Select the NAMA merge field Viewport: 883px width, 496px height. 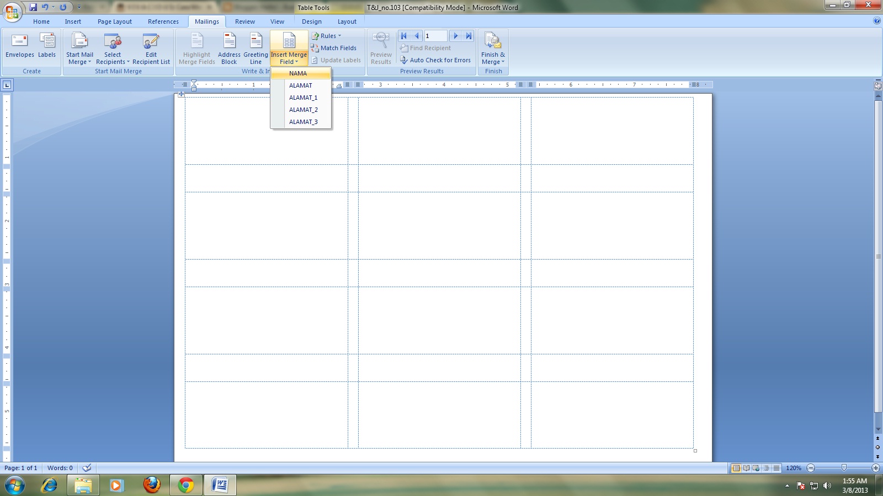click(x=301, y=73)
